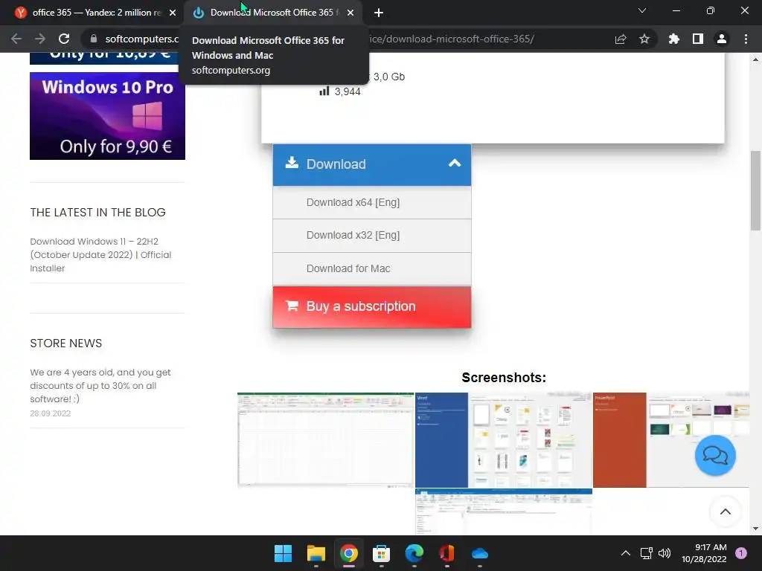Go back to the previous page
This screenshot has width=762, height=571.
(16, 39)
